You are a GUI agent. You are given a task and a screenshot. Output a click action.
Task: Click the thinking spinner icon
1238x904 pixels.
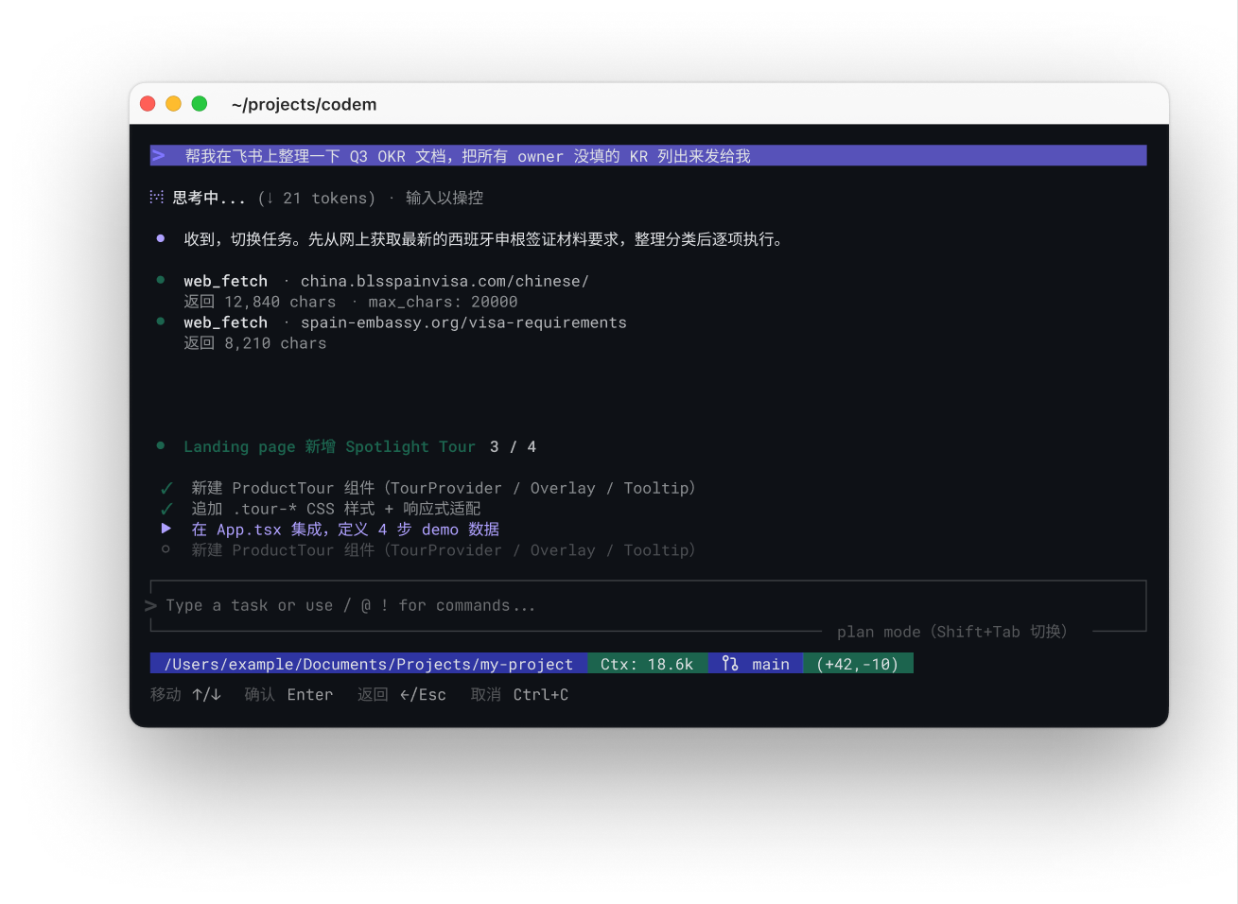pyautogui.click(x=157, y=197)
